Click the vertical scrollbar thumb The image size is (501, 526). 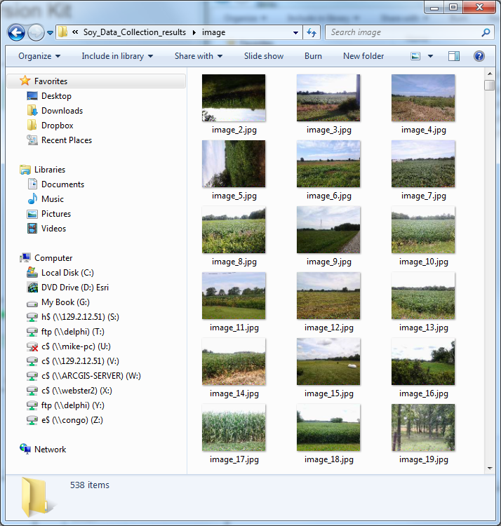[490, 85]
